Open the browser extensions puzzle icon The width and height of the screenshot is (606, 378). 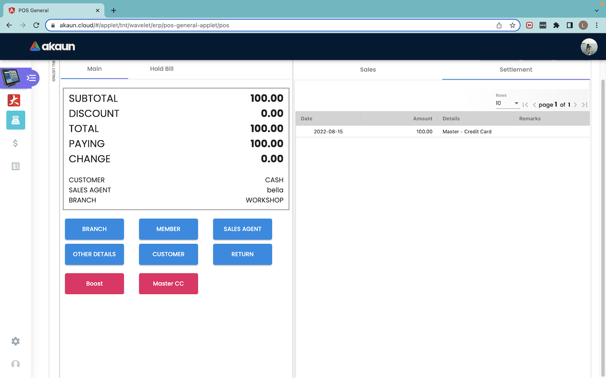click(556, 25)
